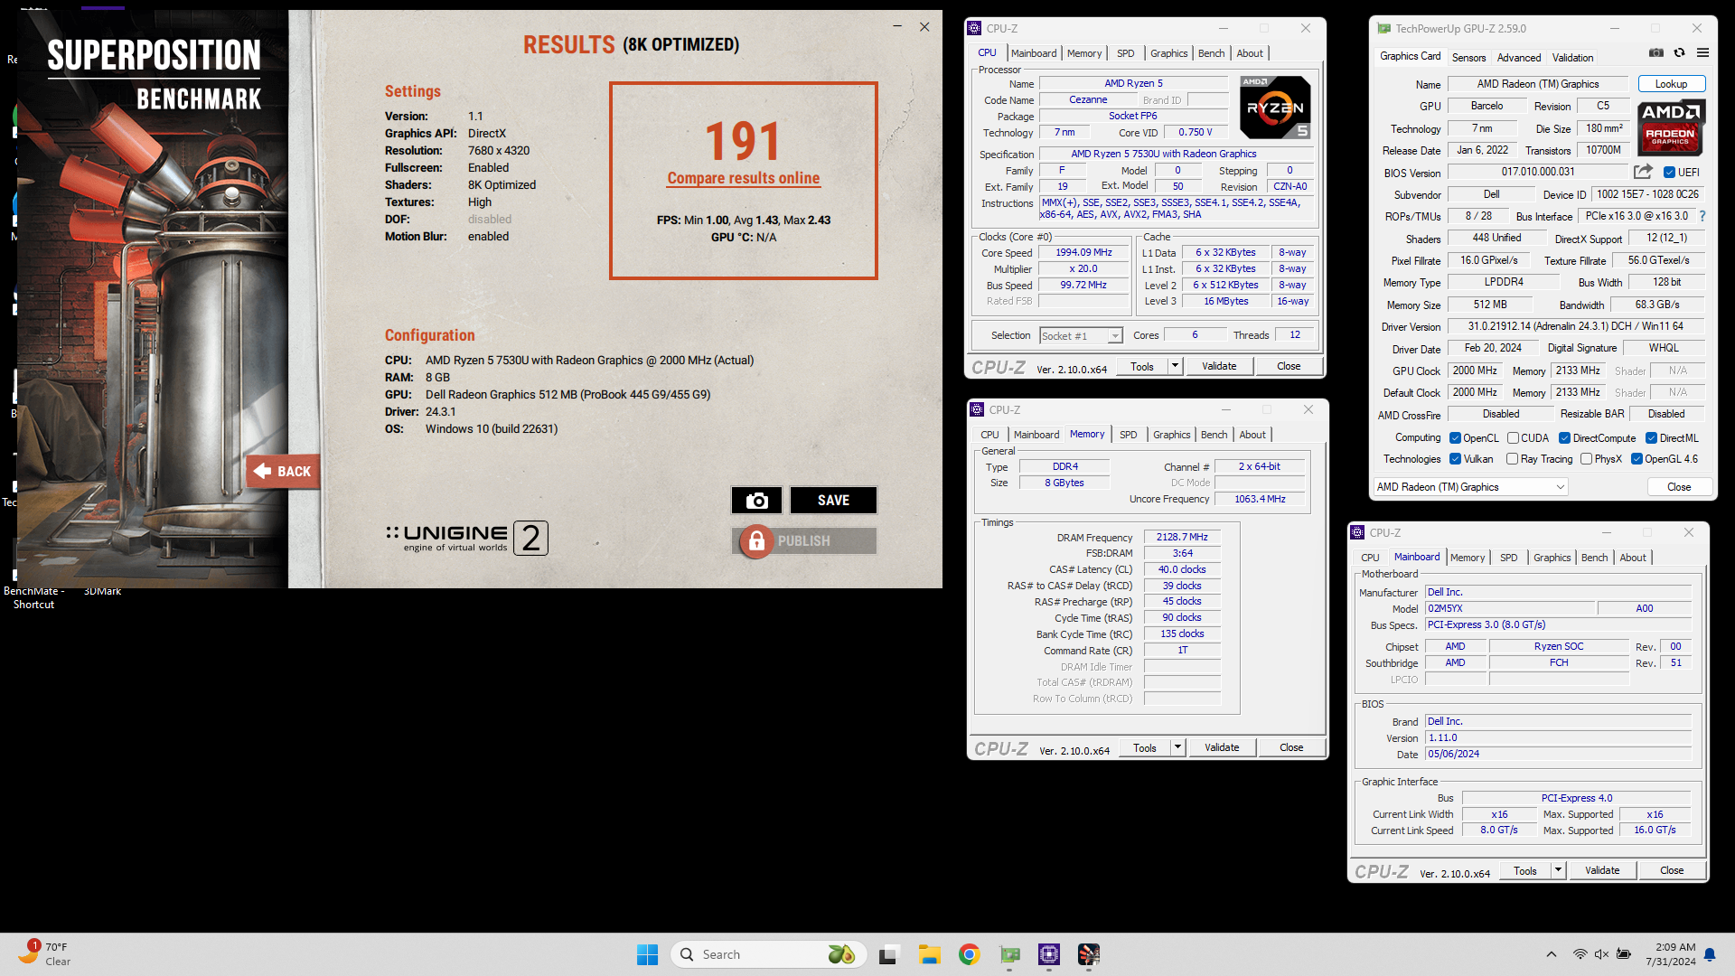1735x976 pixels.
Task: Open Tools dropdown arrow in CPU-Z Mainboard window
Action: (1558, 870)
